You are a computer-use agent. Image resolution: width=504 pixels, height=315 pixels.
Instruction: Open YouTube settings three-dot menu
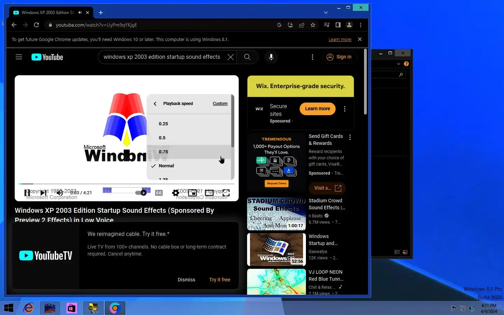pos(313,57)
